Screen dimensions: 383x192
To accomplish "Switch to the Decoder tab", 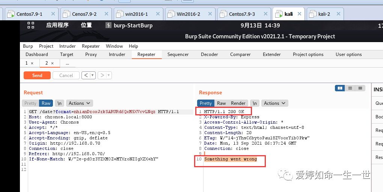I will click(209, 54).
